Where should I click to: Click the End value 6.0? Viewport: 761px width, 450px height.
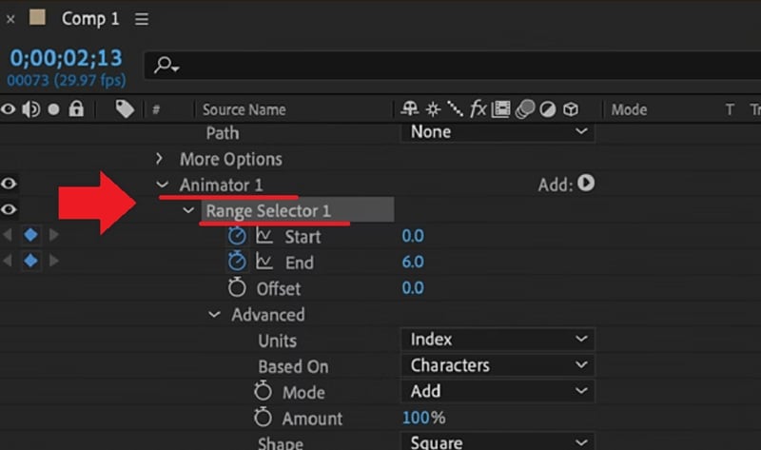coord(413,262)
